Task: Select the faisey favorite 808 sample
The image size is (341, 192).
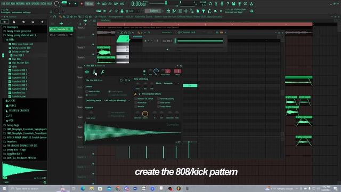Action: tap(21, 47)
